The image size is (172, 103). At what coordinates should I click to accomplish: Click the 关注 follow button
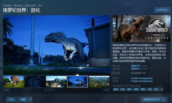pos(11,99)
